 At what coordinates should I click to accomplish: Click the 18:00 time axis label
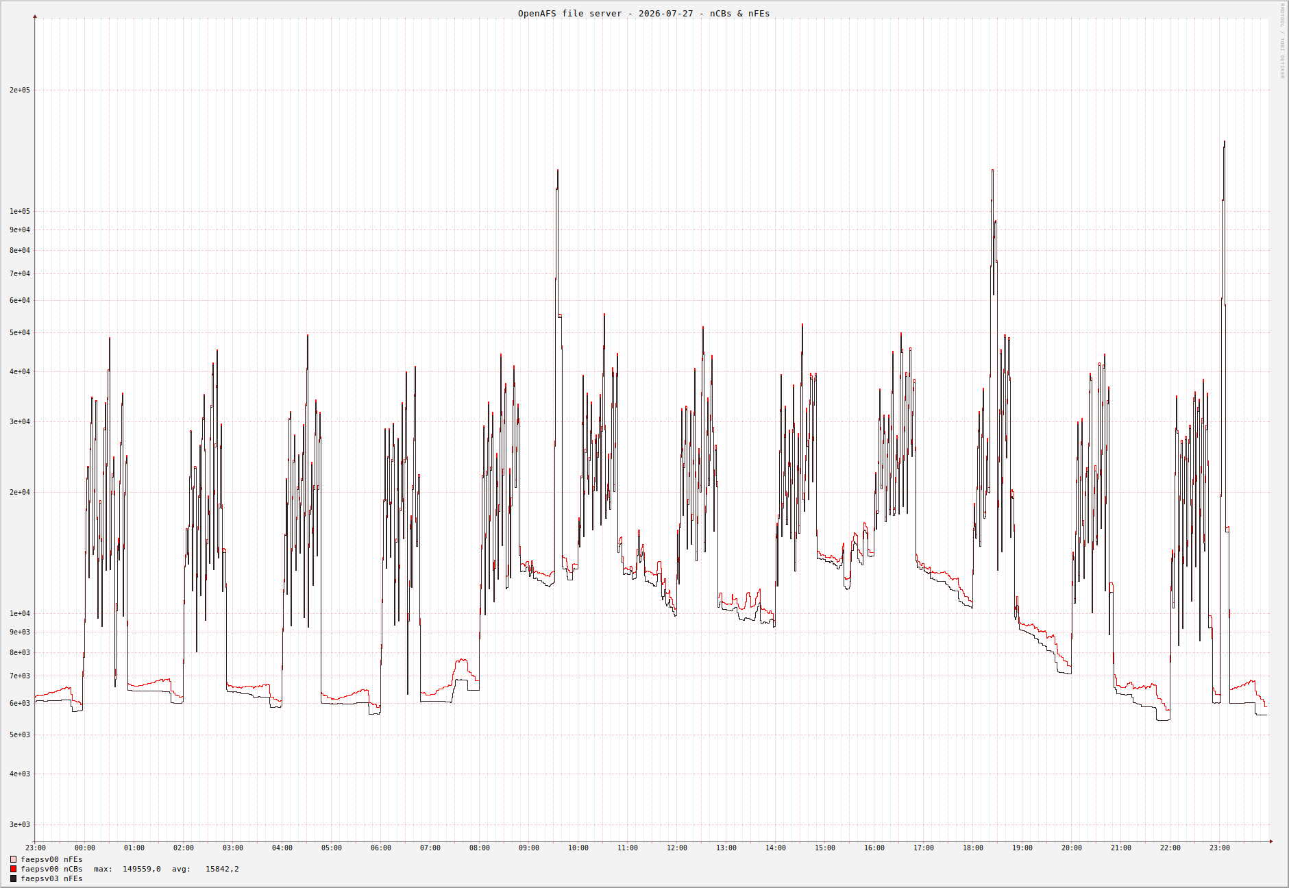[973, 848]
